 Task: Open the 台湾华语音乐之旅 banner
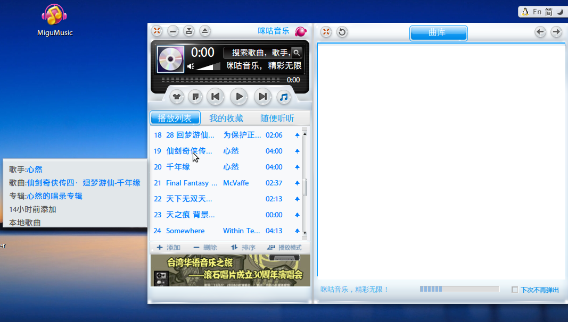pos(231,270)
